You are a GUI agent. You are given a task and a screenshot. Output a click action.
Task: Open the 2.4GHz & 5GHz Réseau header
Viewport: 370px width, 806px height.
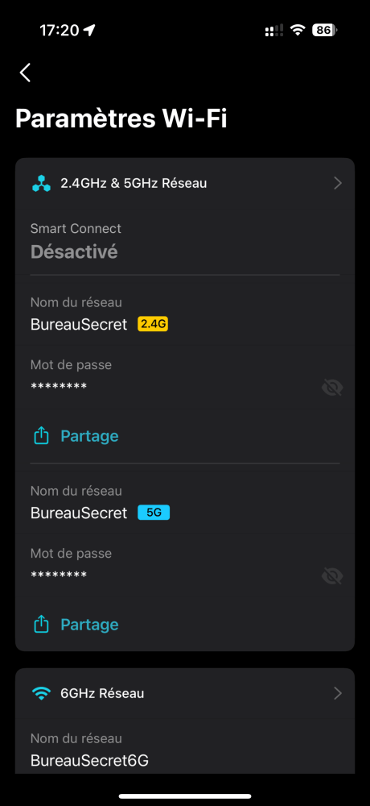click(185, 183)
